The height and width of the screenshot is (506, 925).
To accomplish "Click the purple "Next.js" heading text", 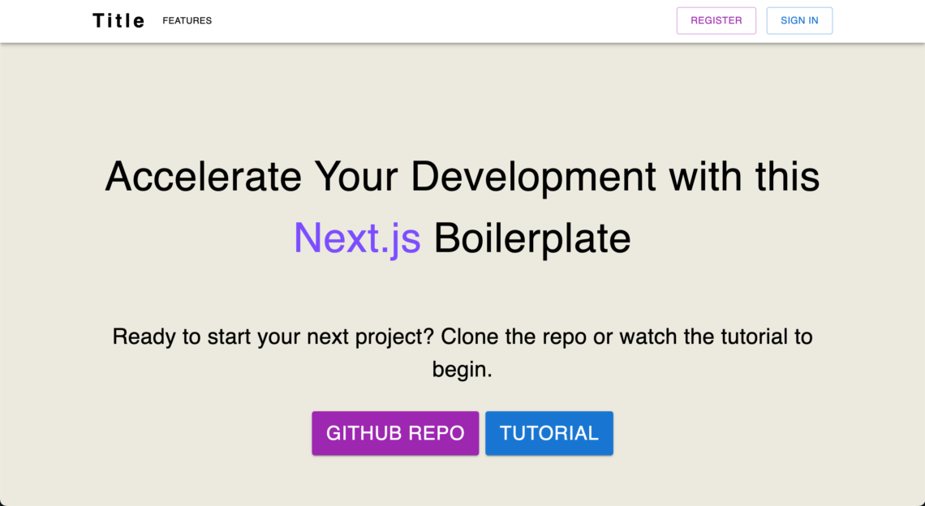I will coord(357,238).
